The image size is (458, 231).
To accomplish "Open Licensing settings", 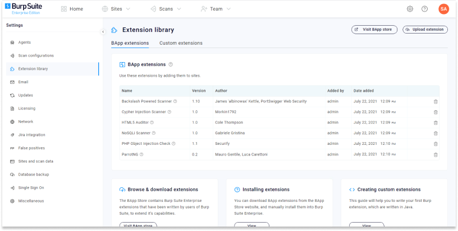I will click(x=53, y=109).
